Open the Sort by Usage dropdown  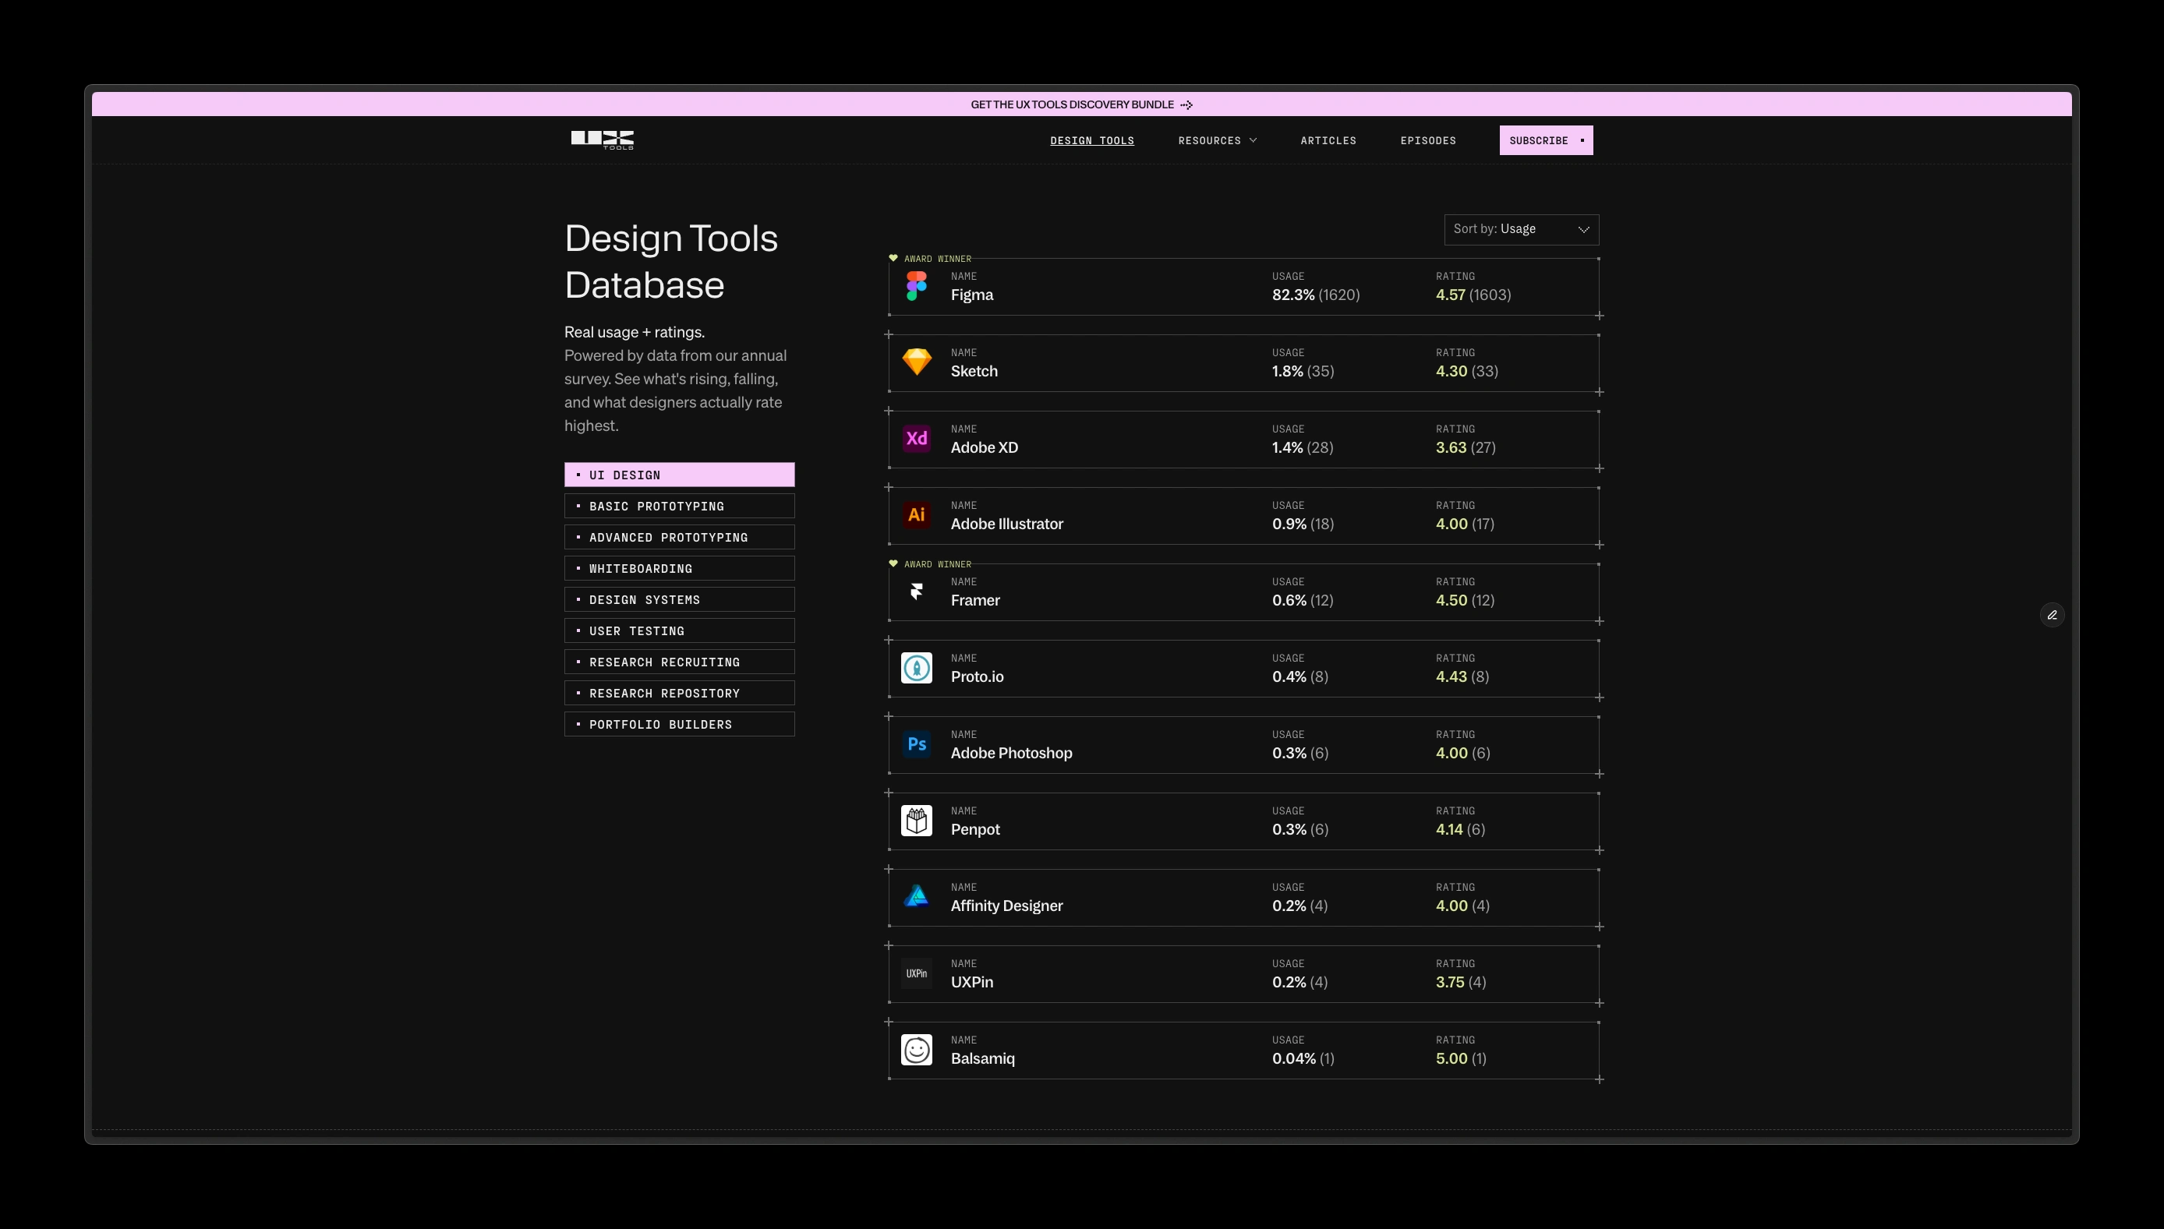point(1522,230)
